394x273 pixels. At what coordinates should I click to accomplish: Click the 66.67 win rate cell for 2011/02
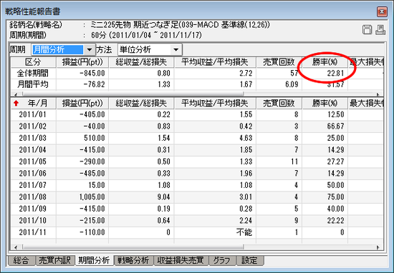pos(325,126)
